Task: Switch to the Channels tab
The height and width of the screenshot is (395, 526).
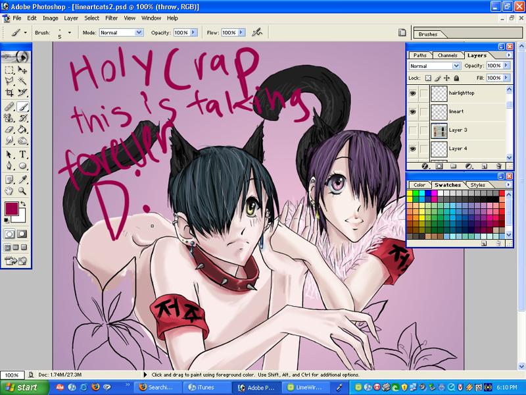Action: 447,55
